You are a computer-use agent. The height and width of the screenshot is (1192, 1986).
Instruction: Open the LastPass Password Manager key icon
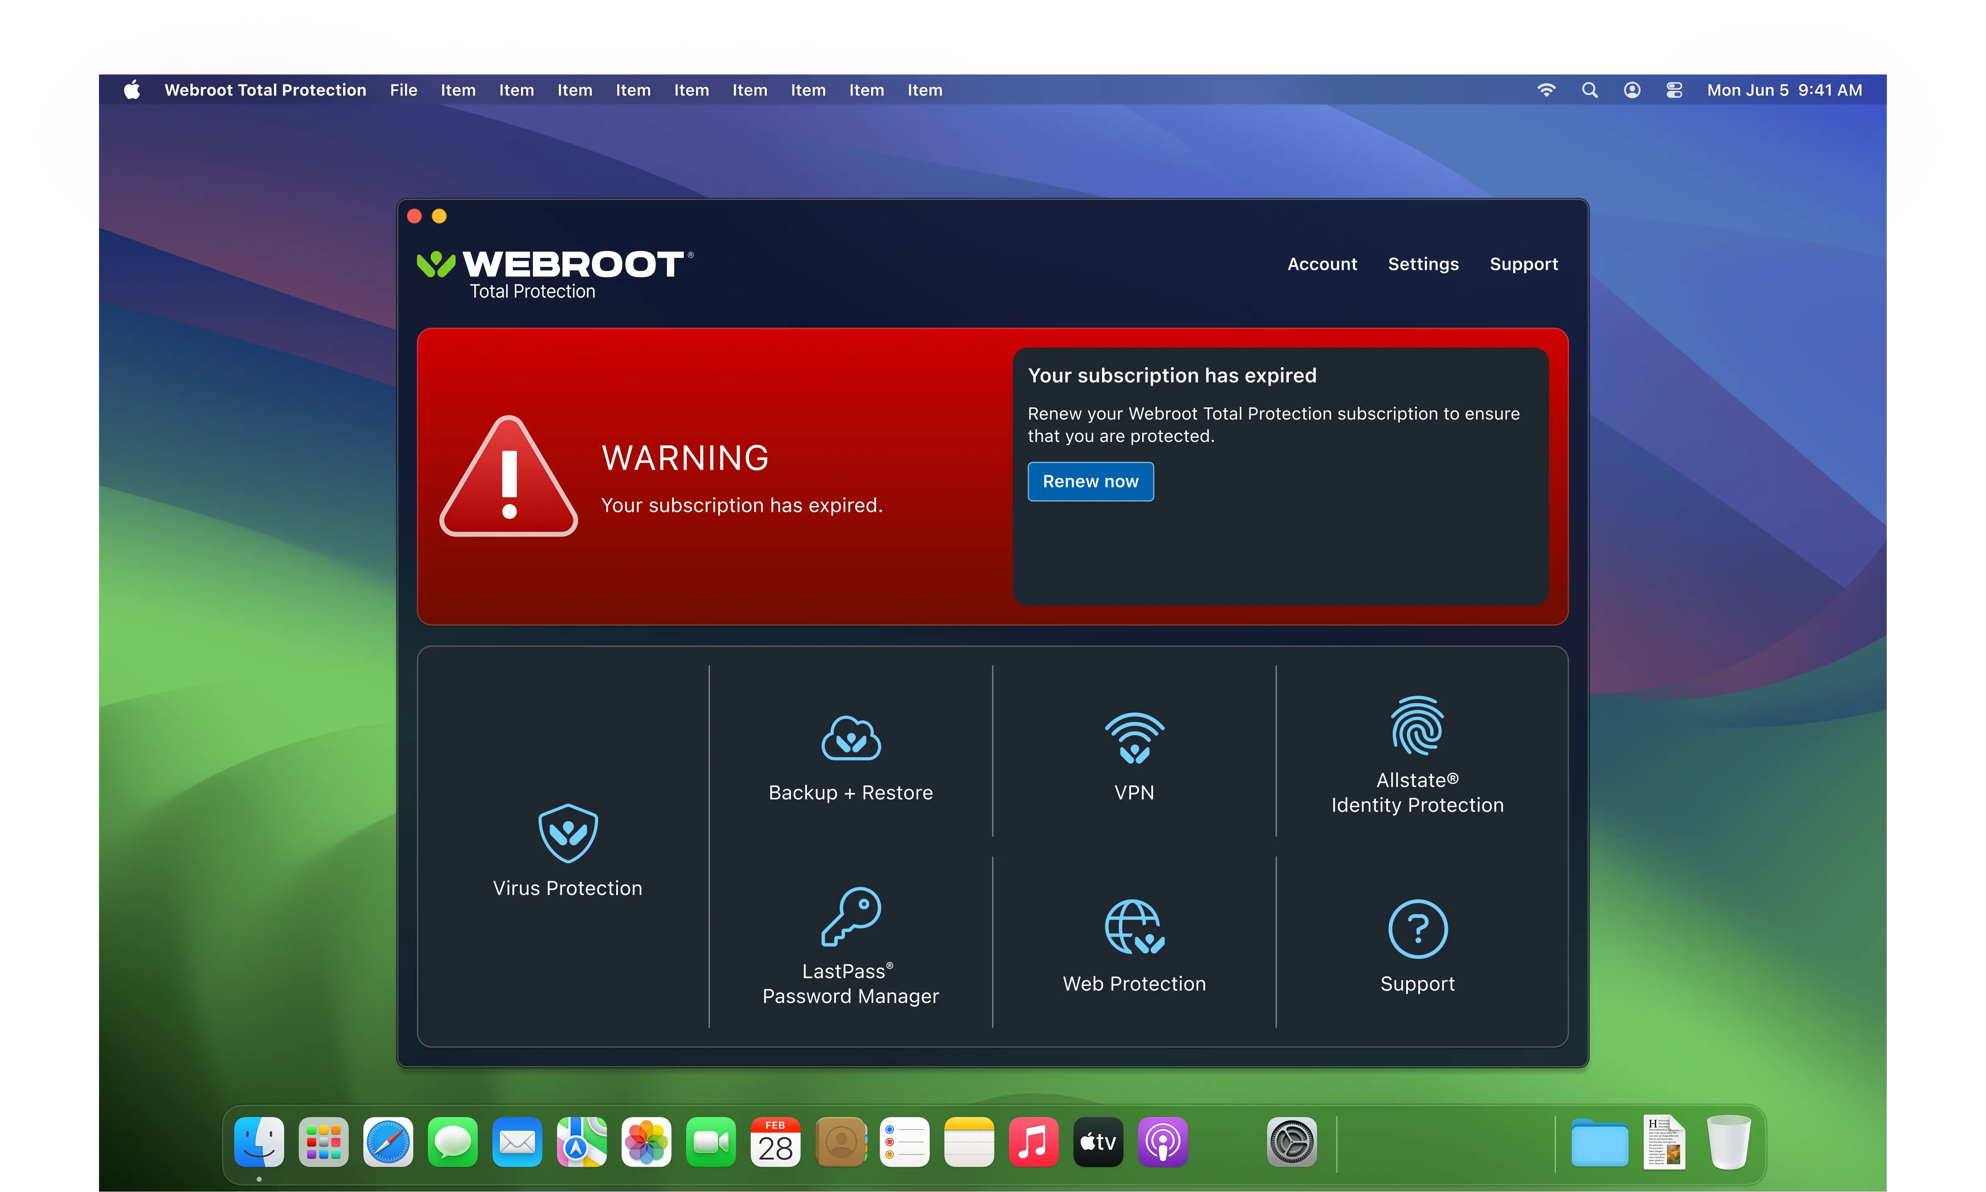851,916
